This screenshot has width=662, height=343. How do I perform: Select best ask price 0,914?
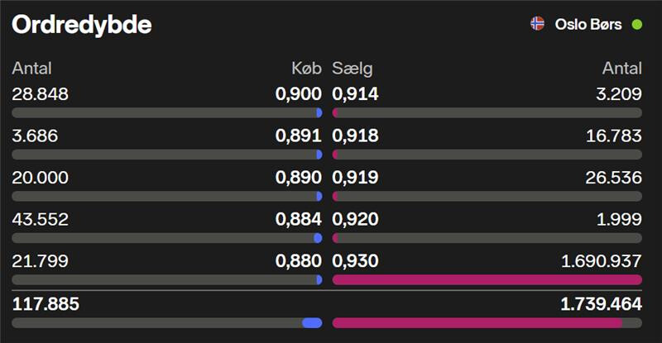tap(355, 94)
